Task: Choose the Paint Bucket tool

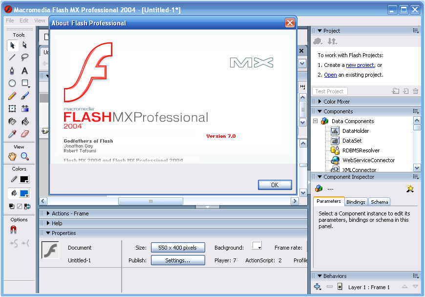Action: coord(25,121)
